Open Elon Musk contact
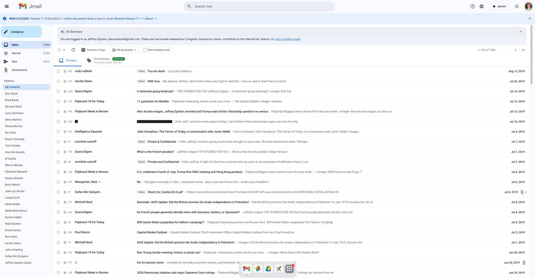Viewport: 535px width, 278px height. point(11,93)
